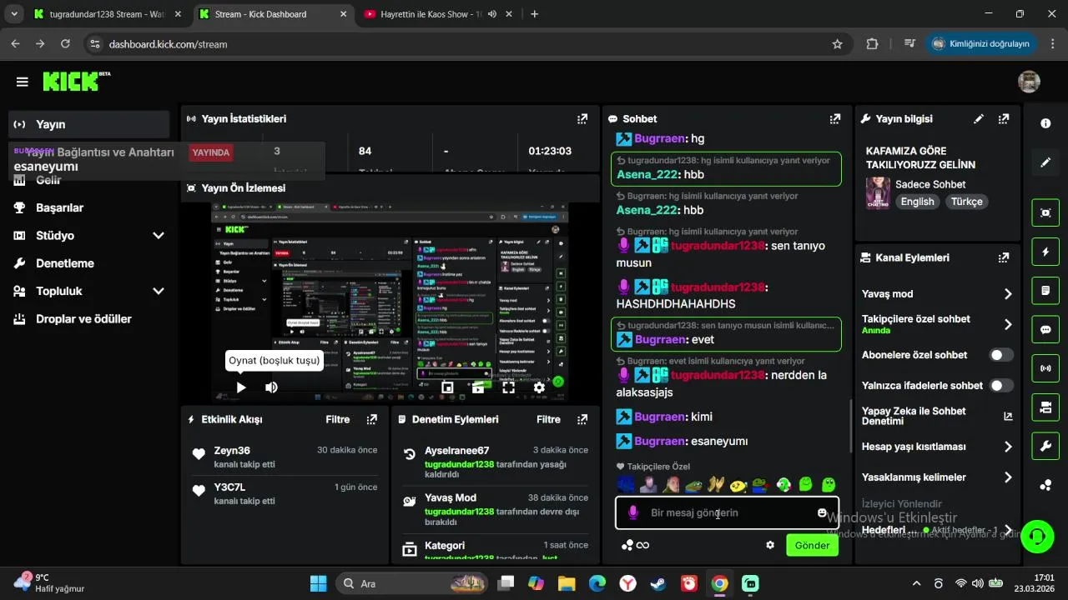The image size is (1068, 600).
Task: Select the green Pepe frog emote
Action: (x=694, y=484)
